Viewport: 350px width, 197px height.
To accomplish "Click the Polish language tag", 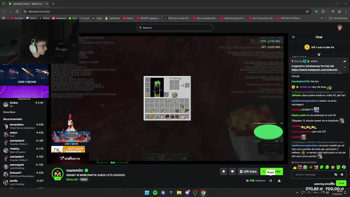I will [84, 179].
